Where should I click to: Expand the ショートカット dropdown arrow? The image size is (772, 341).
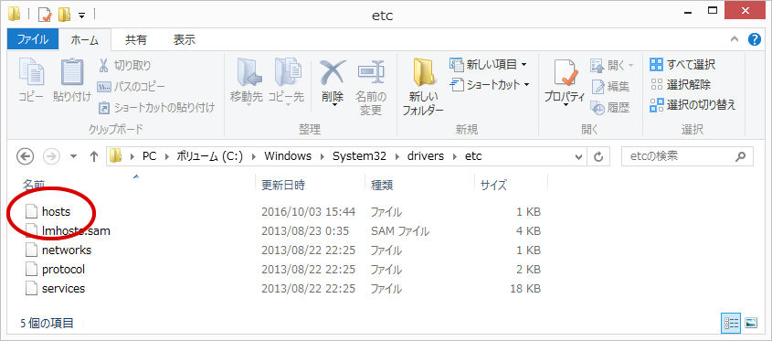[526, 84]
